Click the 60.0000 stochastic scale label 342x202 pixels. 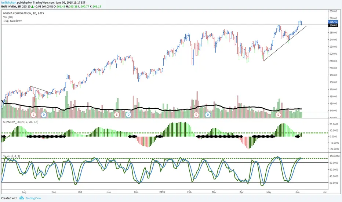coord(334,169)
